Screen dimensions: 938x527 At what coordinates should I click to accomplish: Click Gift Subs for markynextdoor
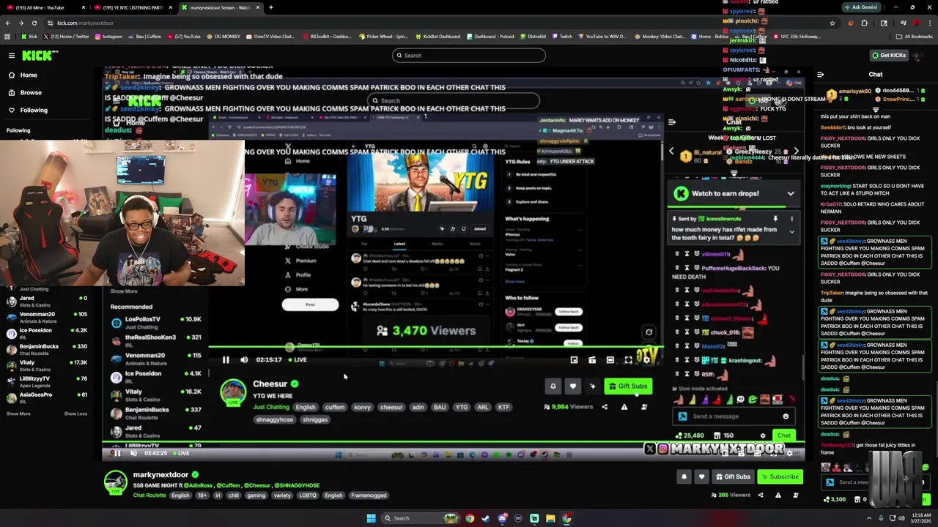click(x=732, y=477)
